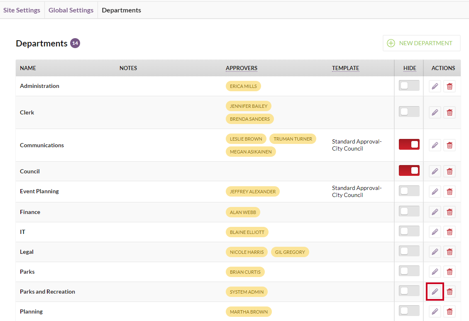The height and width of the screenshot is (321, 469).
Task: Edit the Finance department
Action: point(435,212)
